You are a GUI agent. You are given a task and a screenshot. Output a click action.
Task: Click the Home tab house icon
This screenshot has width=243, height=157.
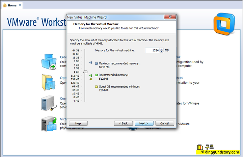tap(5, 5)
